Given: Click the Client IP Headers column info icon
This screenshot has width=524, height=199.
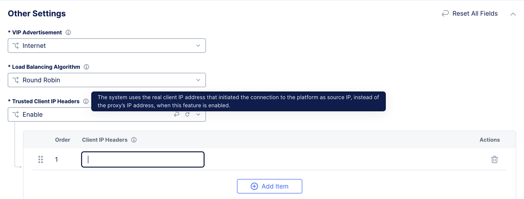Looking at the screenshot, I should 133,140.
